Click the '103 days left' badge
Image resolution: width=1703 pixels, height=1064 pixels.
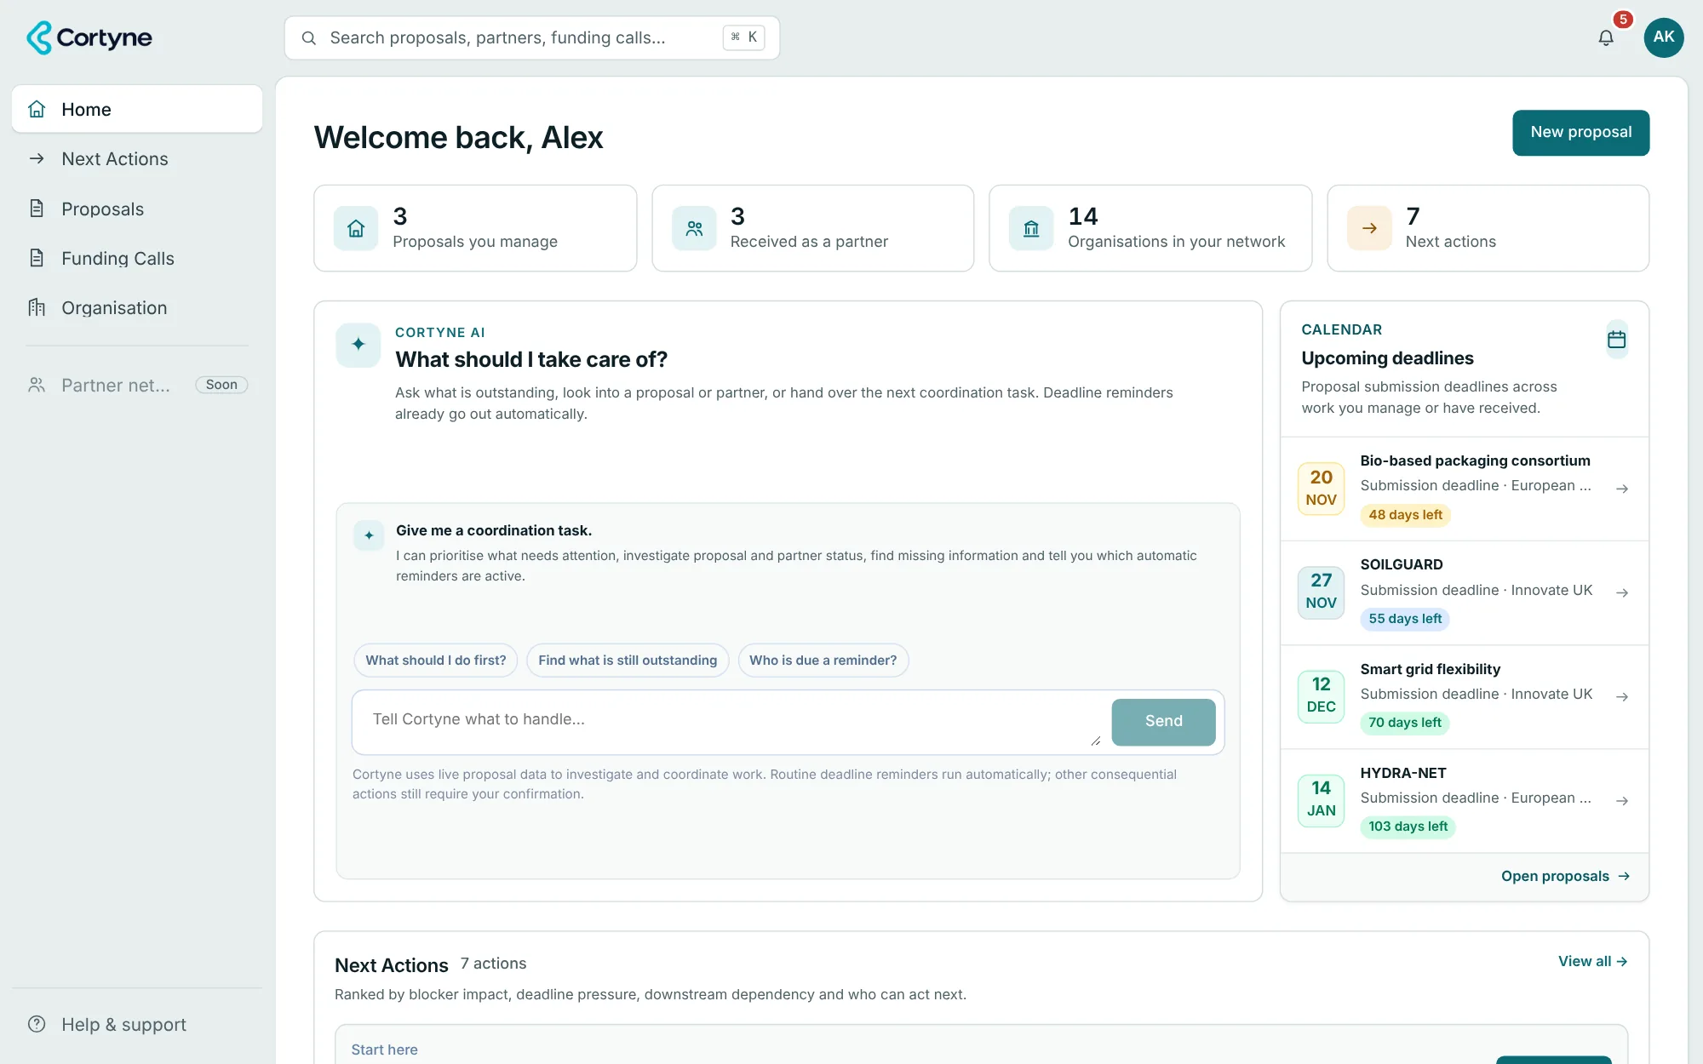1408,827
